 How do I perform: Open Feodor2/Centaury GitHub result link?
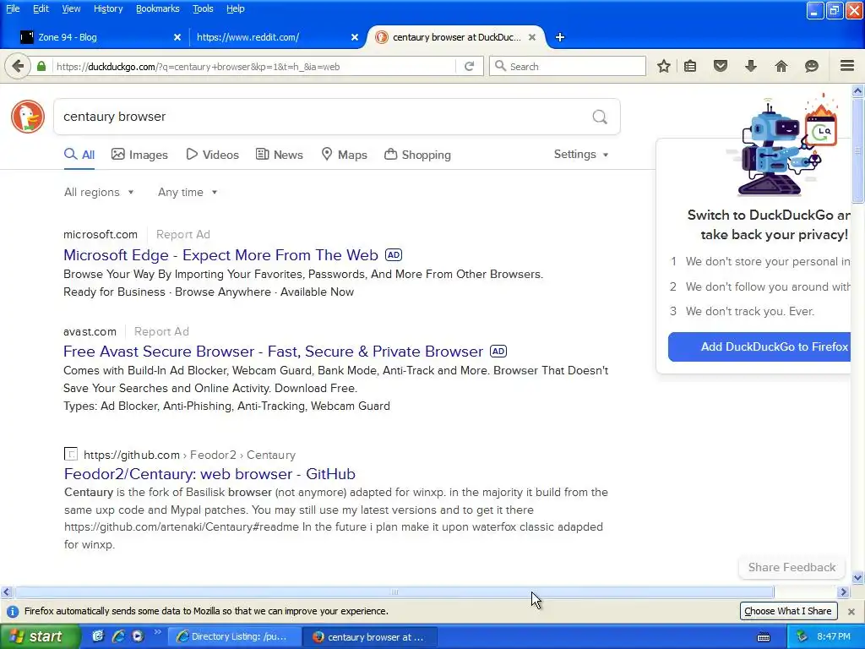(209, 474)
